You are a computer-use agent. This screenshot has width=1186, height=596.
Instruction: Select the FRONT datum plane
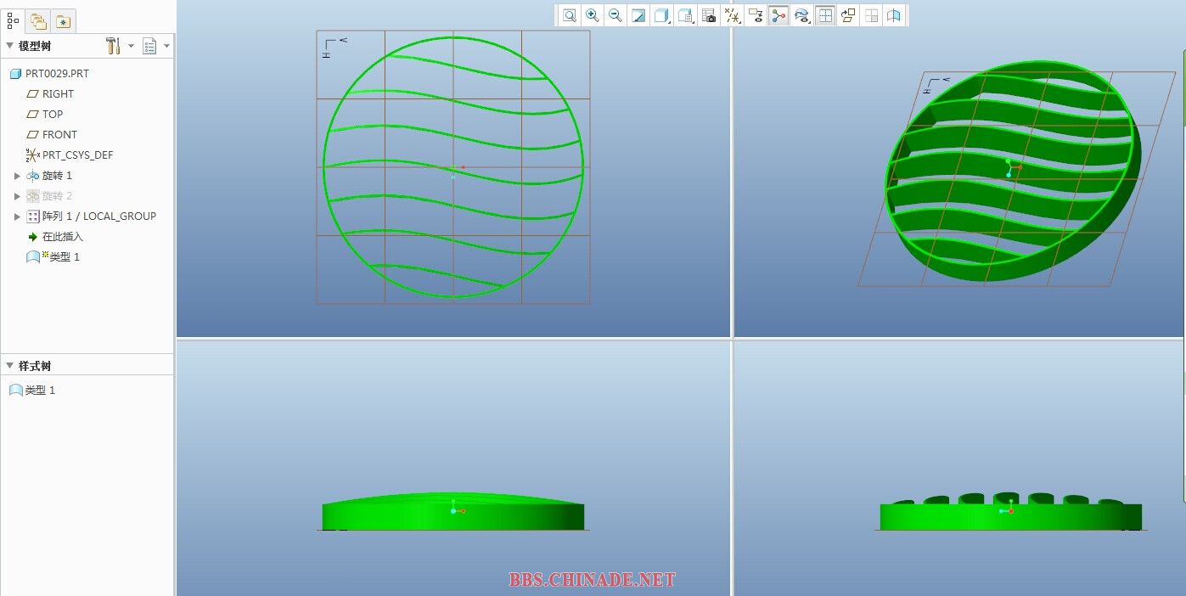[59, 135]
